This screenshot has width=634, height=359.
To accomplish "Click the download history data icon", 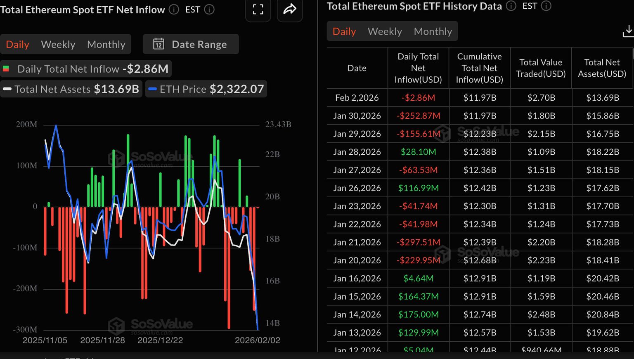I will (x=628, y=31).
